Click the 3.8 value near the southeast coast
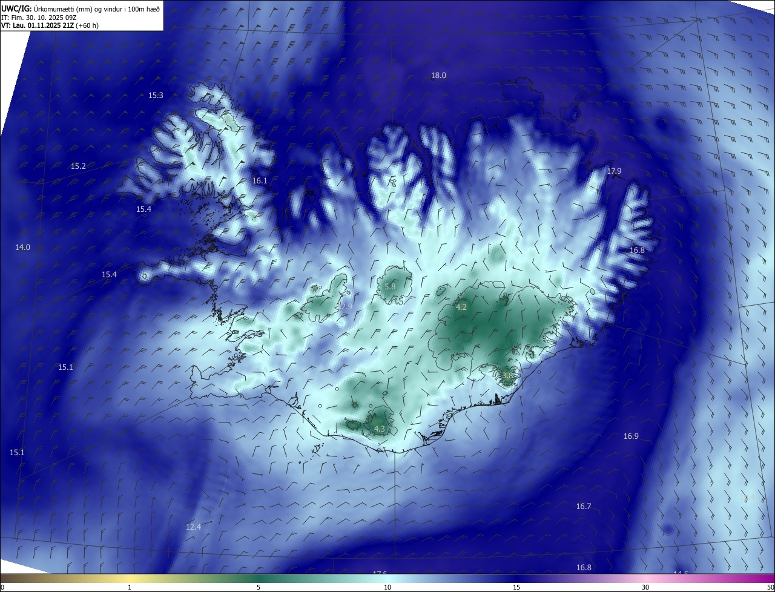Image resolution: width=775 pixels, height=592 pixels. 507,376
